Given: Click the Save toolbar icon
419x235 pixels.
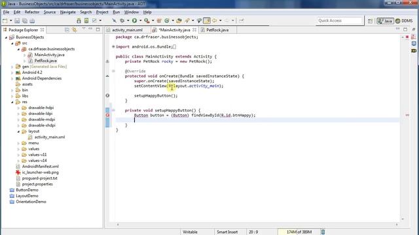Looking at the screenshot, I should (x=17, y=21).
